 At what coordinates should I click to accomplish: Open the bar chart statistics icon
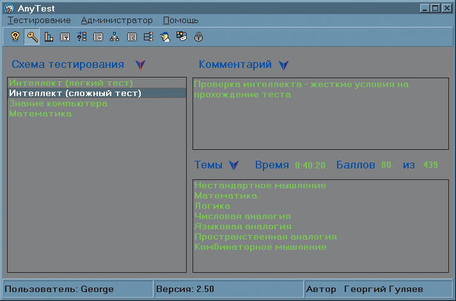point(49,37)
